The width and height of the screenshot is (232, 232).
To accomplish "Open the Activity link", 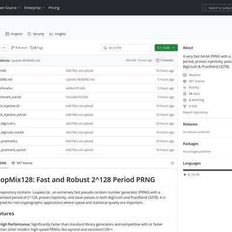I will click(194, 87).
